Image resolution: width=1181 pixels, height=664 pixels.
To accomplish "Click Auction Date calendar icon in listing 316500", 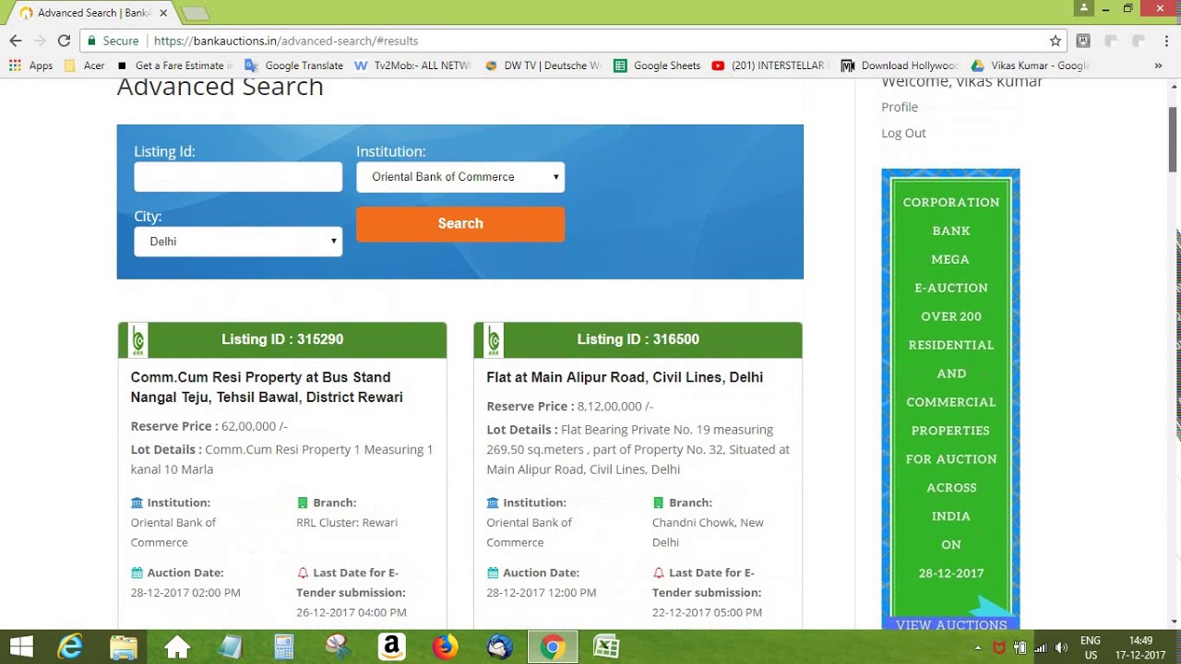I will (x=493, y=573).
